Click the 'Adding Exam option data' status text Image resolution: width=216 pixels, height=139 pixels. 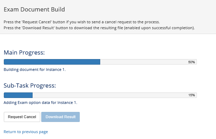40,103
